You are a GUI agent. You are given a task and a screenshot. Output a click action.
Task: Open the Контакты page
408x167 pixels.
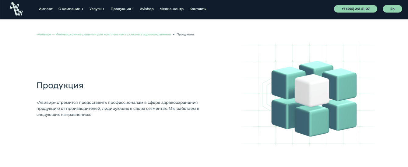(x=198, y=9)
